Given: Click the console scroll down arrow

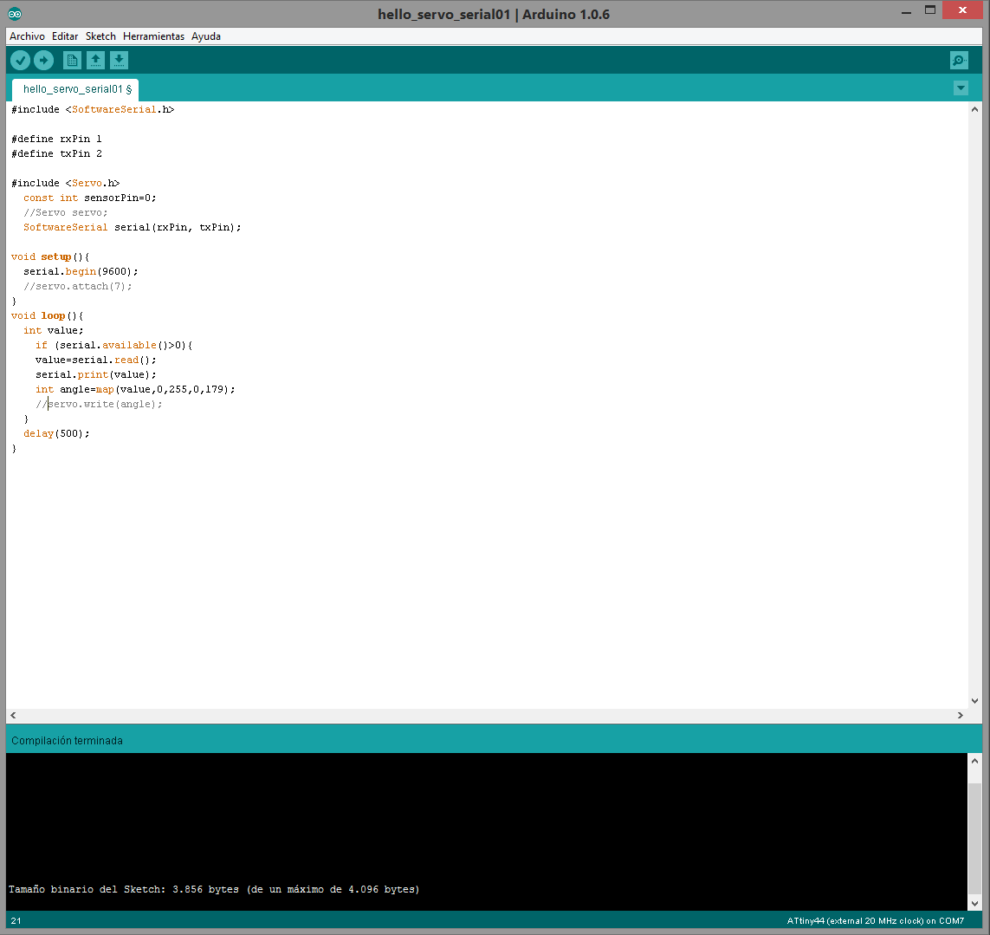Looking at the screenshot, I should point(975,904).
